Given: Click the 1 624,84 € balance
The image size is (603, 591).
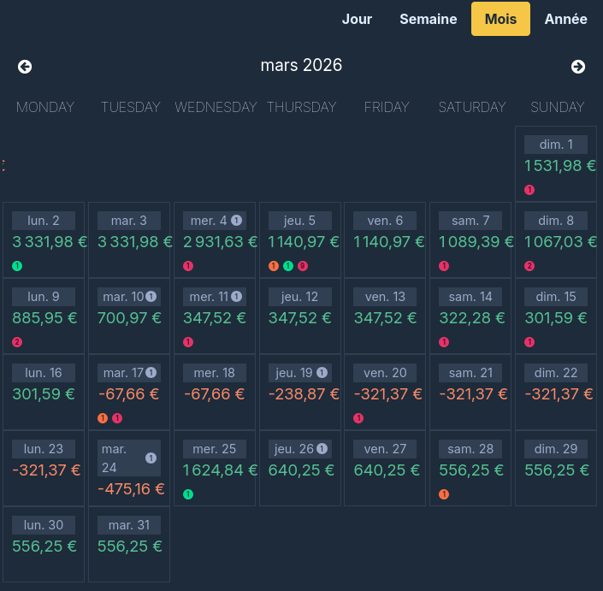Looking at the screenshot, I should [x=221, y=470].
